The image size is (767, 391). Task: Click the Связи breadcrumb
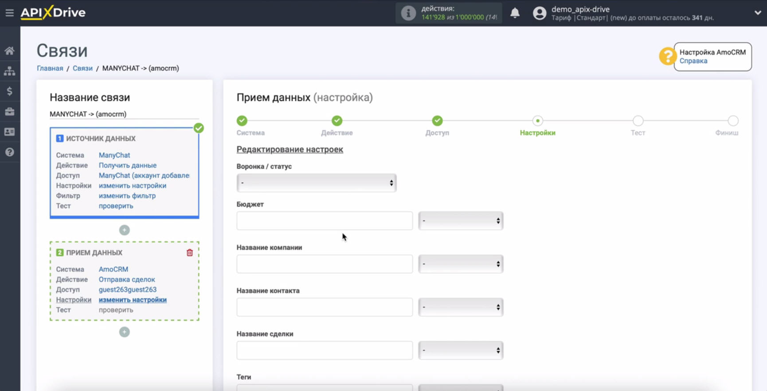pyautogui.click(x=82, y=68)
